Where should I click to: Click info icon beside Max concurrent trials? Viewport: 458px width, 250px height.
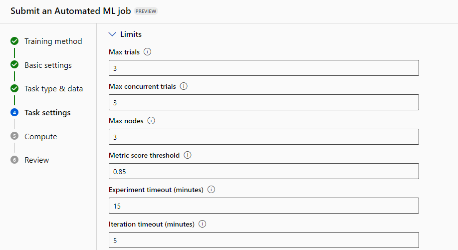pyautogui.click(x=184, y=86)
